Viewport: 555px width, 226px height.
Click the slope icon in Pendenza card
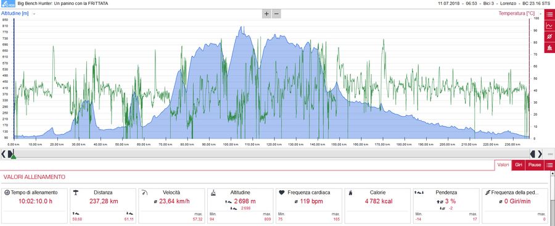click(419, 193)
